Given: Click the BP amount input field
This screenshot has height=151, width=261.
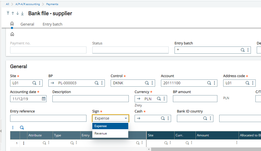Looking at the screenshot, I should 195,99.
